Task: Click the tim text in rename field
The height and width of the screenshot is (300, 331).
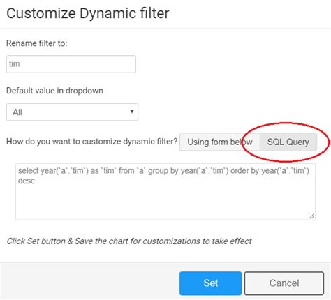Action: point(14,64)
